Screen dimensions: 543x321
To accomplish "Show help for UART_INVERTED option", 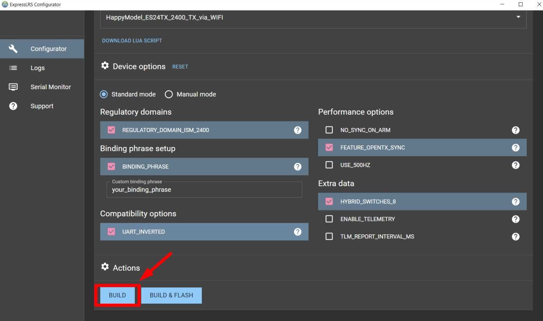I will click(x=297, y=232).
